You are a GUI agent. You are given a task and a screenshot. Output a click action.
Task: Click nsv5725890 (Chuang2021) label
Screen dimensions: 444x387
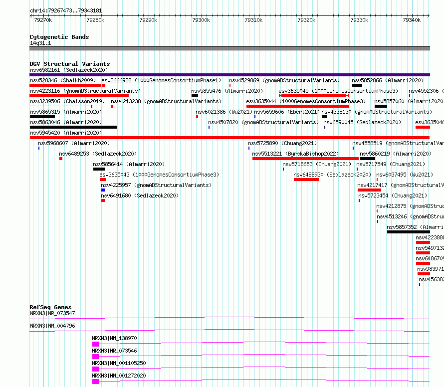click(282, 143)
